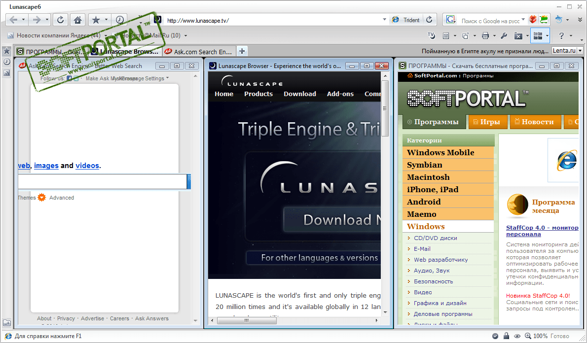
Task: Click the images link on Ask.com
Action: tap(46, 165)
